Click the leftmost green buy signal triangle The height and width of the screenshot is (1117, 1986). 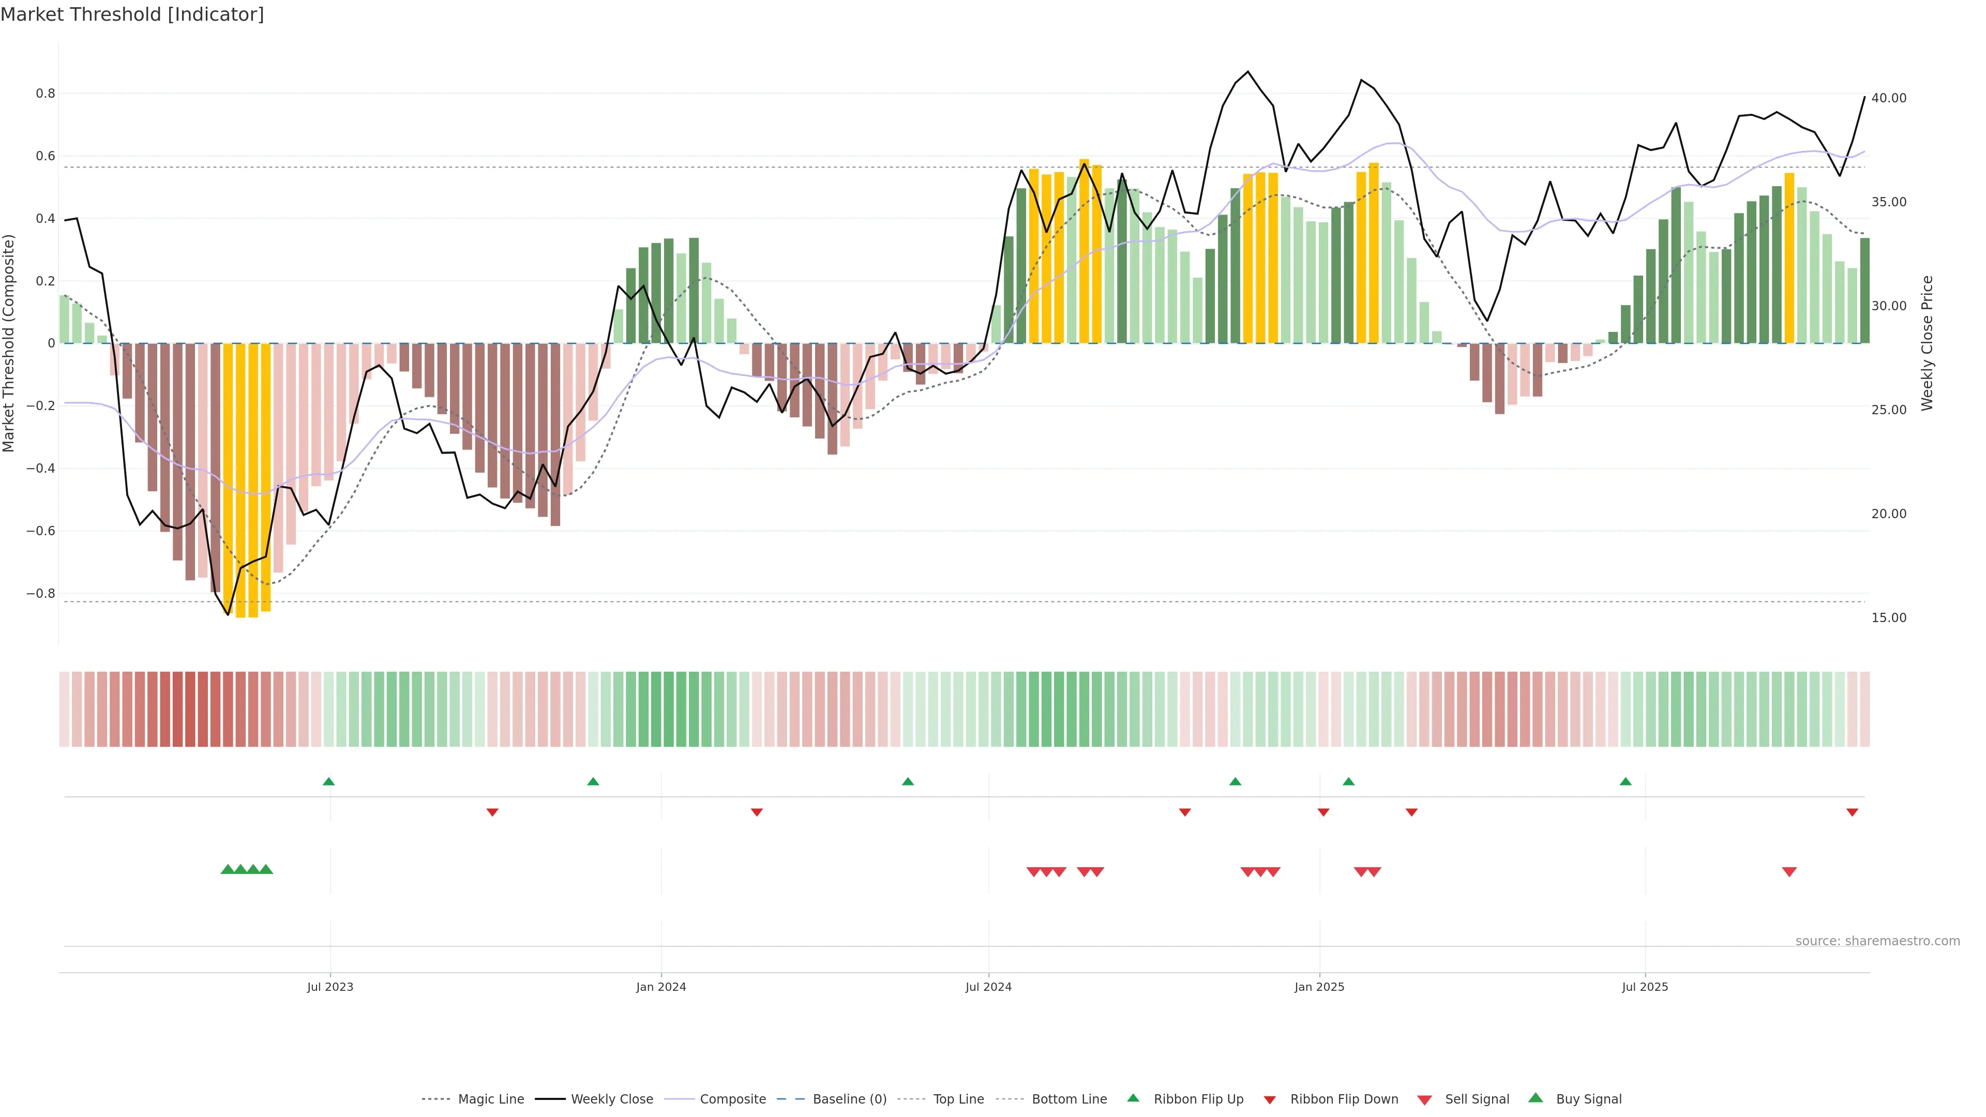[228, 869]
